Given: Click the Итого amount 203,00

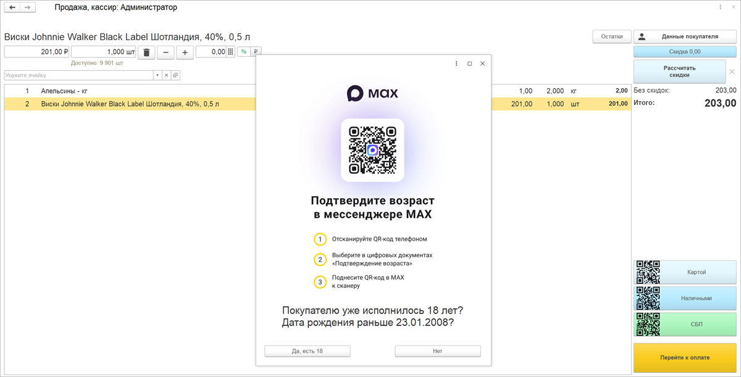Looking at the screenshot, I should (720, 103).
